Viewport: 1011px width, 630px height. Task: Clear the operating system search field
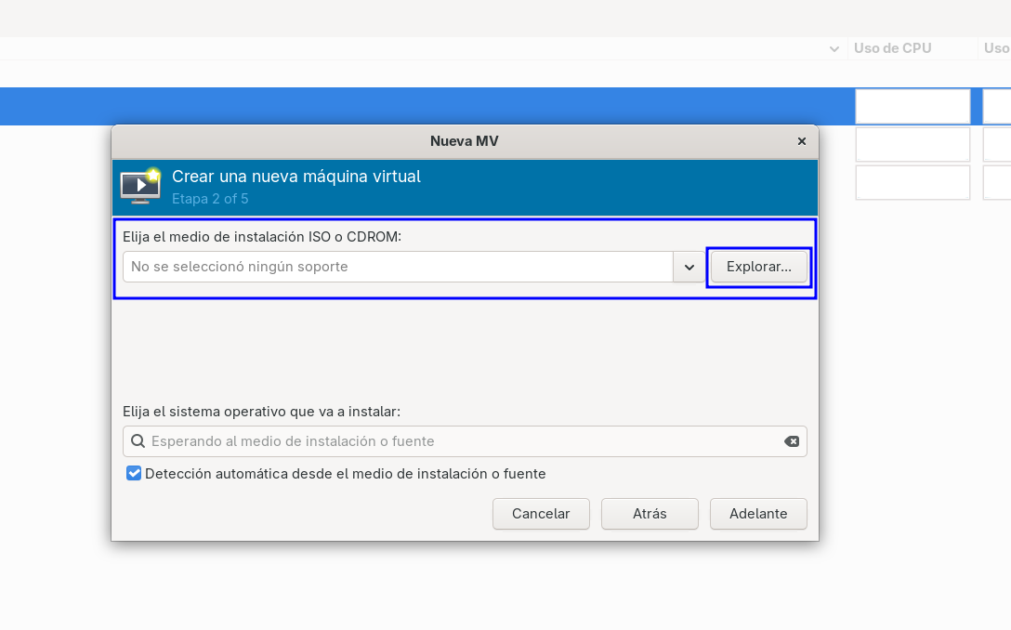792,441
